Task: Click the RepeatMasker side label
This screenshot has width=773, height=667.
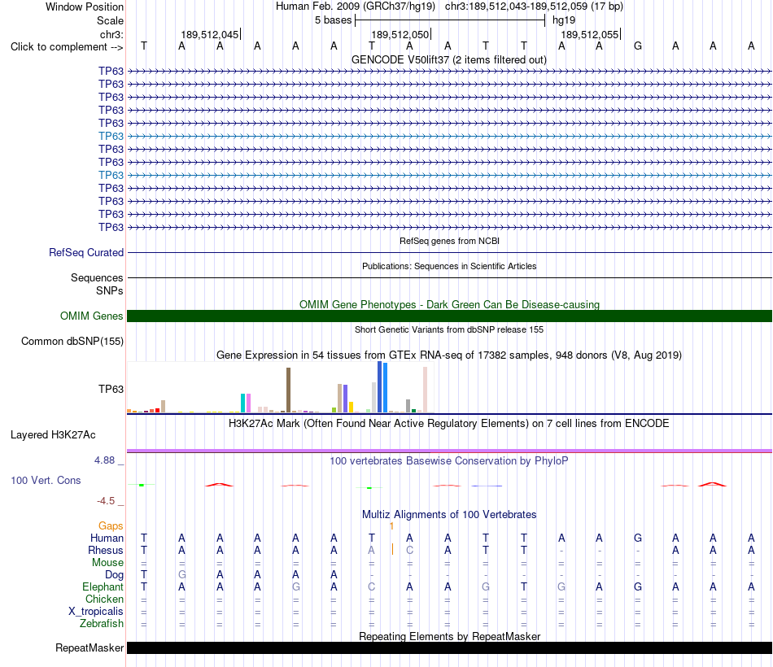Action: [90, 647]
